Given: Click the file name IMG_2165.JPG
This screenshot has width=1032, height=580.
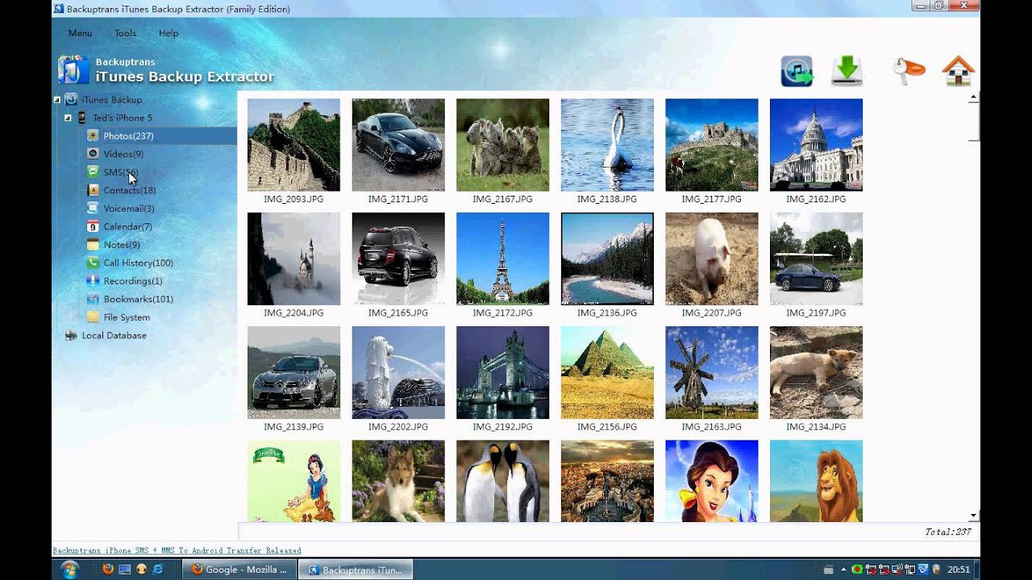Looking at the screenshot, I should click(x=398, y=313).
